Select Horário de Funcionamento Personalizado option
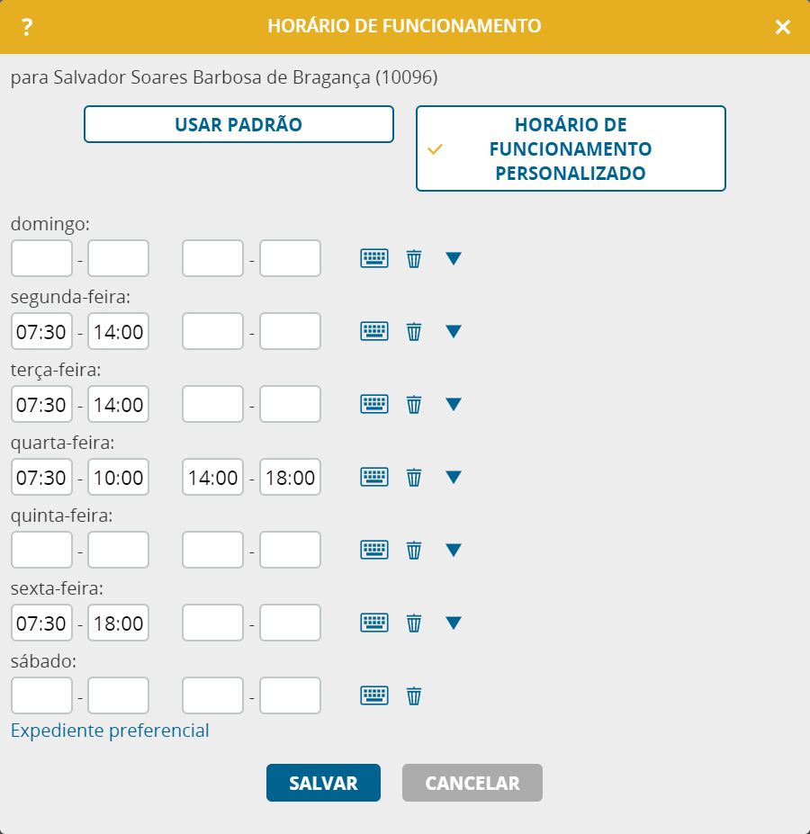The image size is (810, 834). point(571,149)
